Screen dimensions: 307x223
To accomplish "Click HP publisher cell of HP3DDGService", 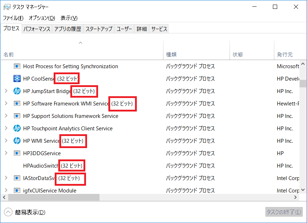I will (x=280, y=153).
